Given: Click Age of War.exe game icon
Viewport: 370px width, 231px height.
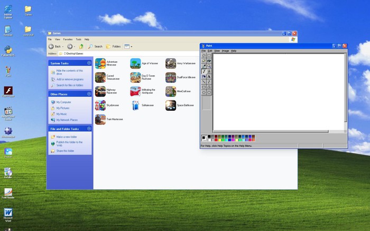Looking at the screenshot, I should 135,63.
